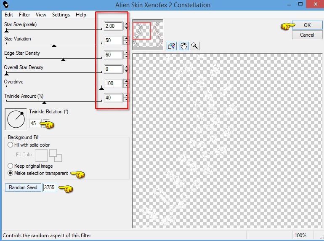Click the Cancel button

[307, 35]
